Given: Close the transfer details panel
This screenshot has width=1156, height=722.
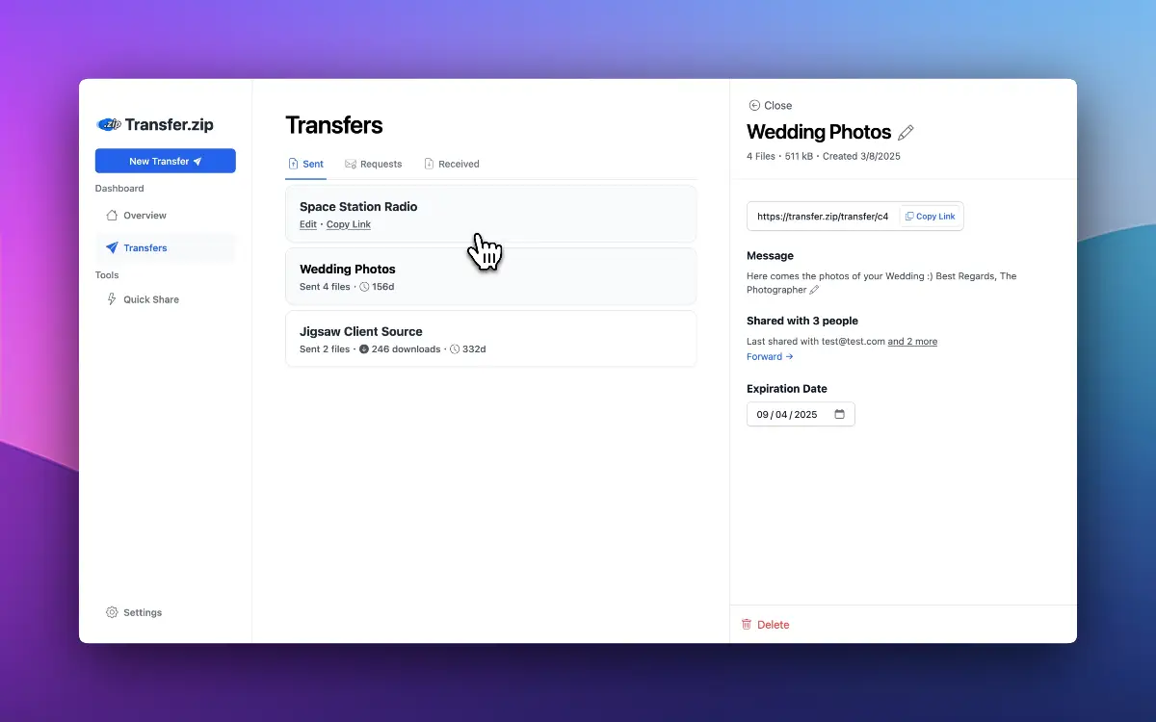Looking at the screenshot, I should coord(771,106).
